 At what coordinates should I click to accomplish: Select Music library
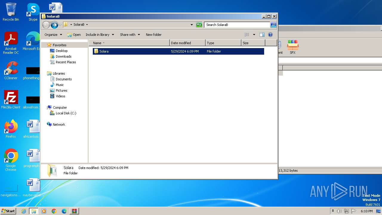click(x=59, y=85)
